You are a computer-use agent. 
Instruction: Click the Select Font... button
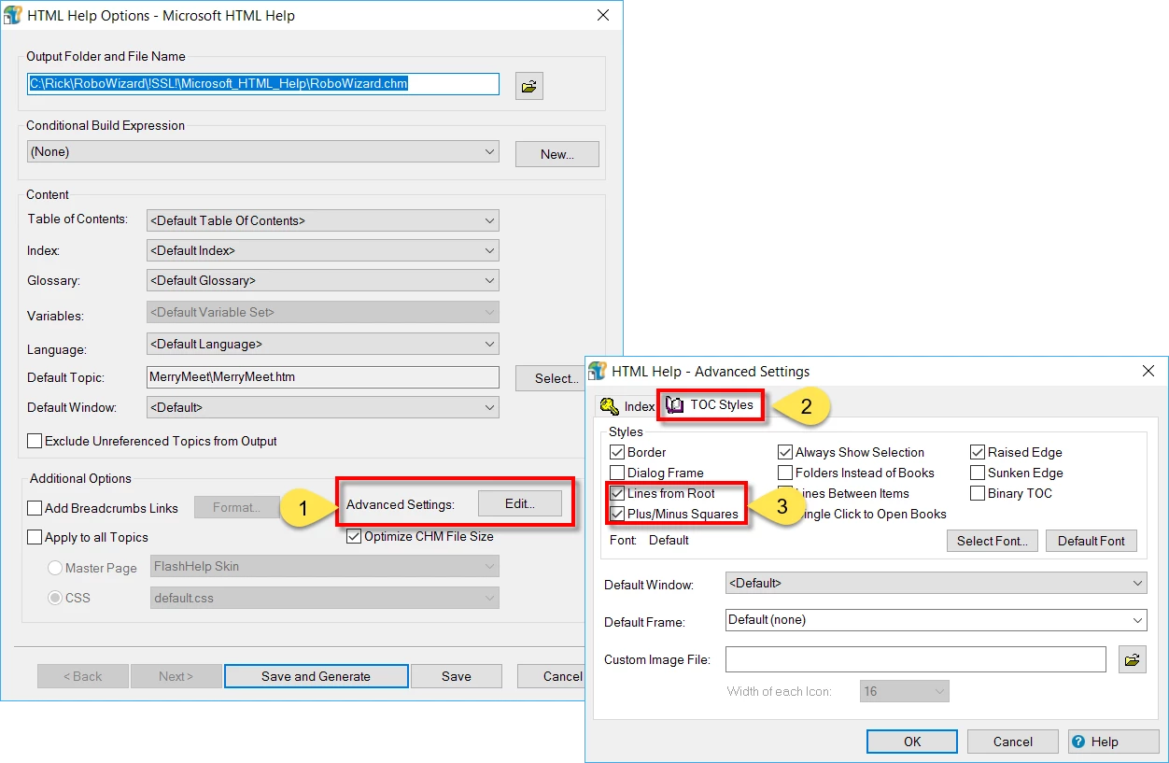(992, 541)
